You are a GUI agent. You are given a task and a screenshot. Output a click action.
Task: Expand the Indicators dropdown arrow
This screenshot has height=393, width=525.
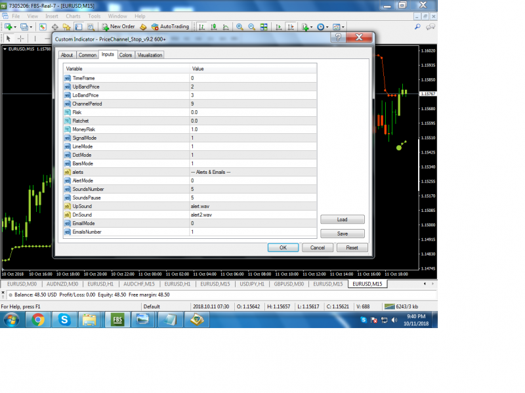[x=311, y=27]
